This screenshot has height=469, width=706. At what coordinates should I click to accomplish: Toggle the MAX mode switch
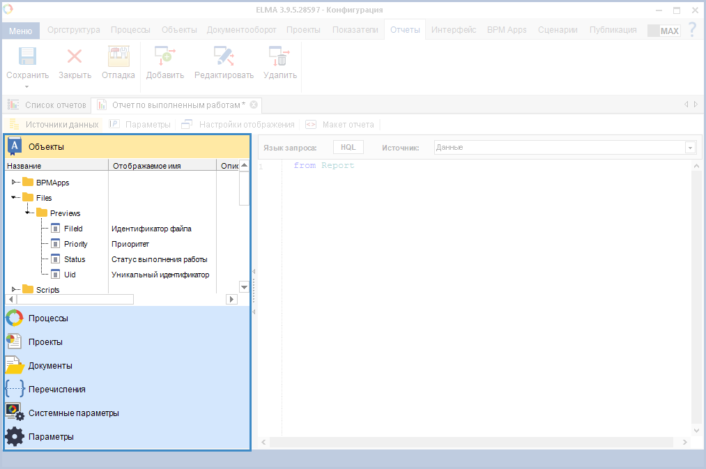point(663,31)
